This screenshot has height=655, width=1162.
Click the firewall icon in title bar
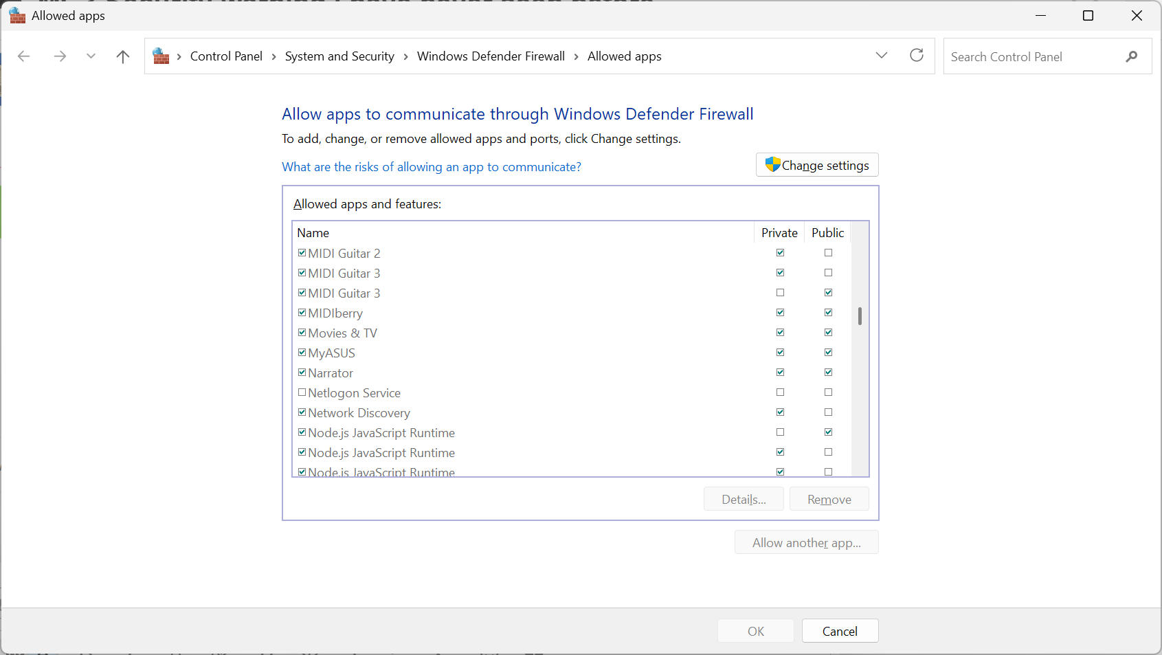[17, 16]
